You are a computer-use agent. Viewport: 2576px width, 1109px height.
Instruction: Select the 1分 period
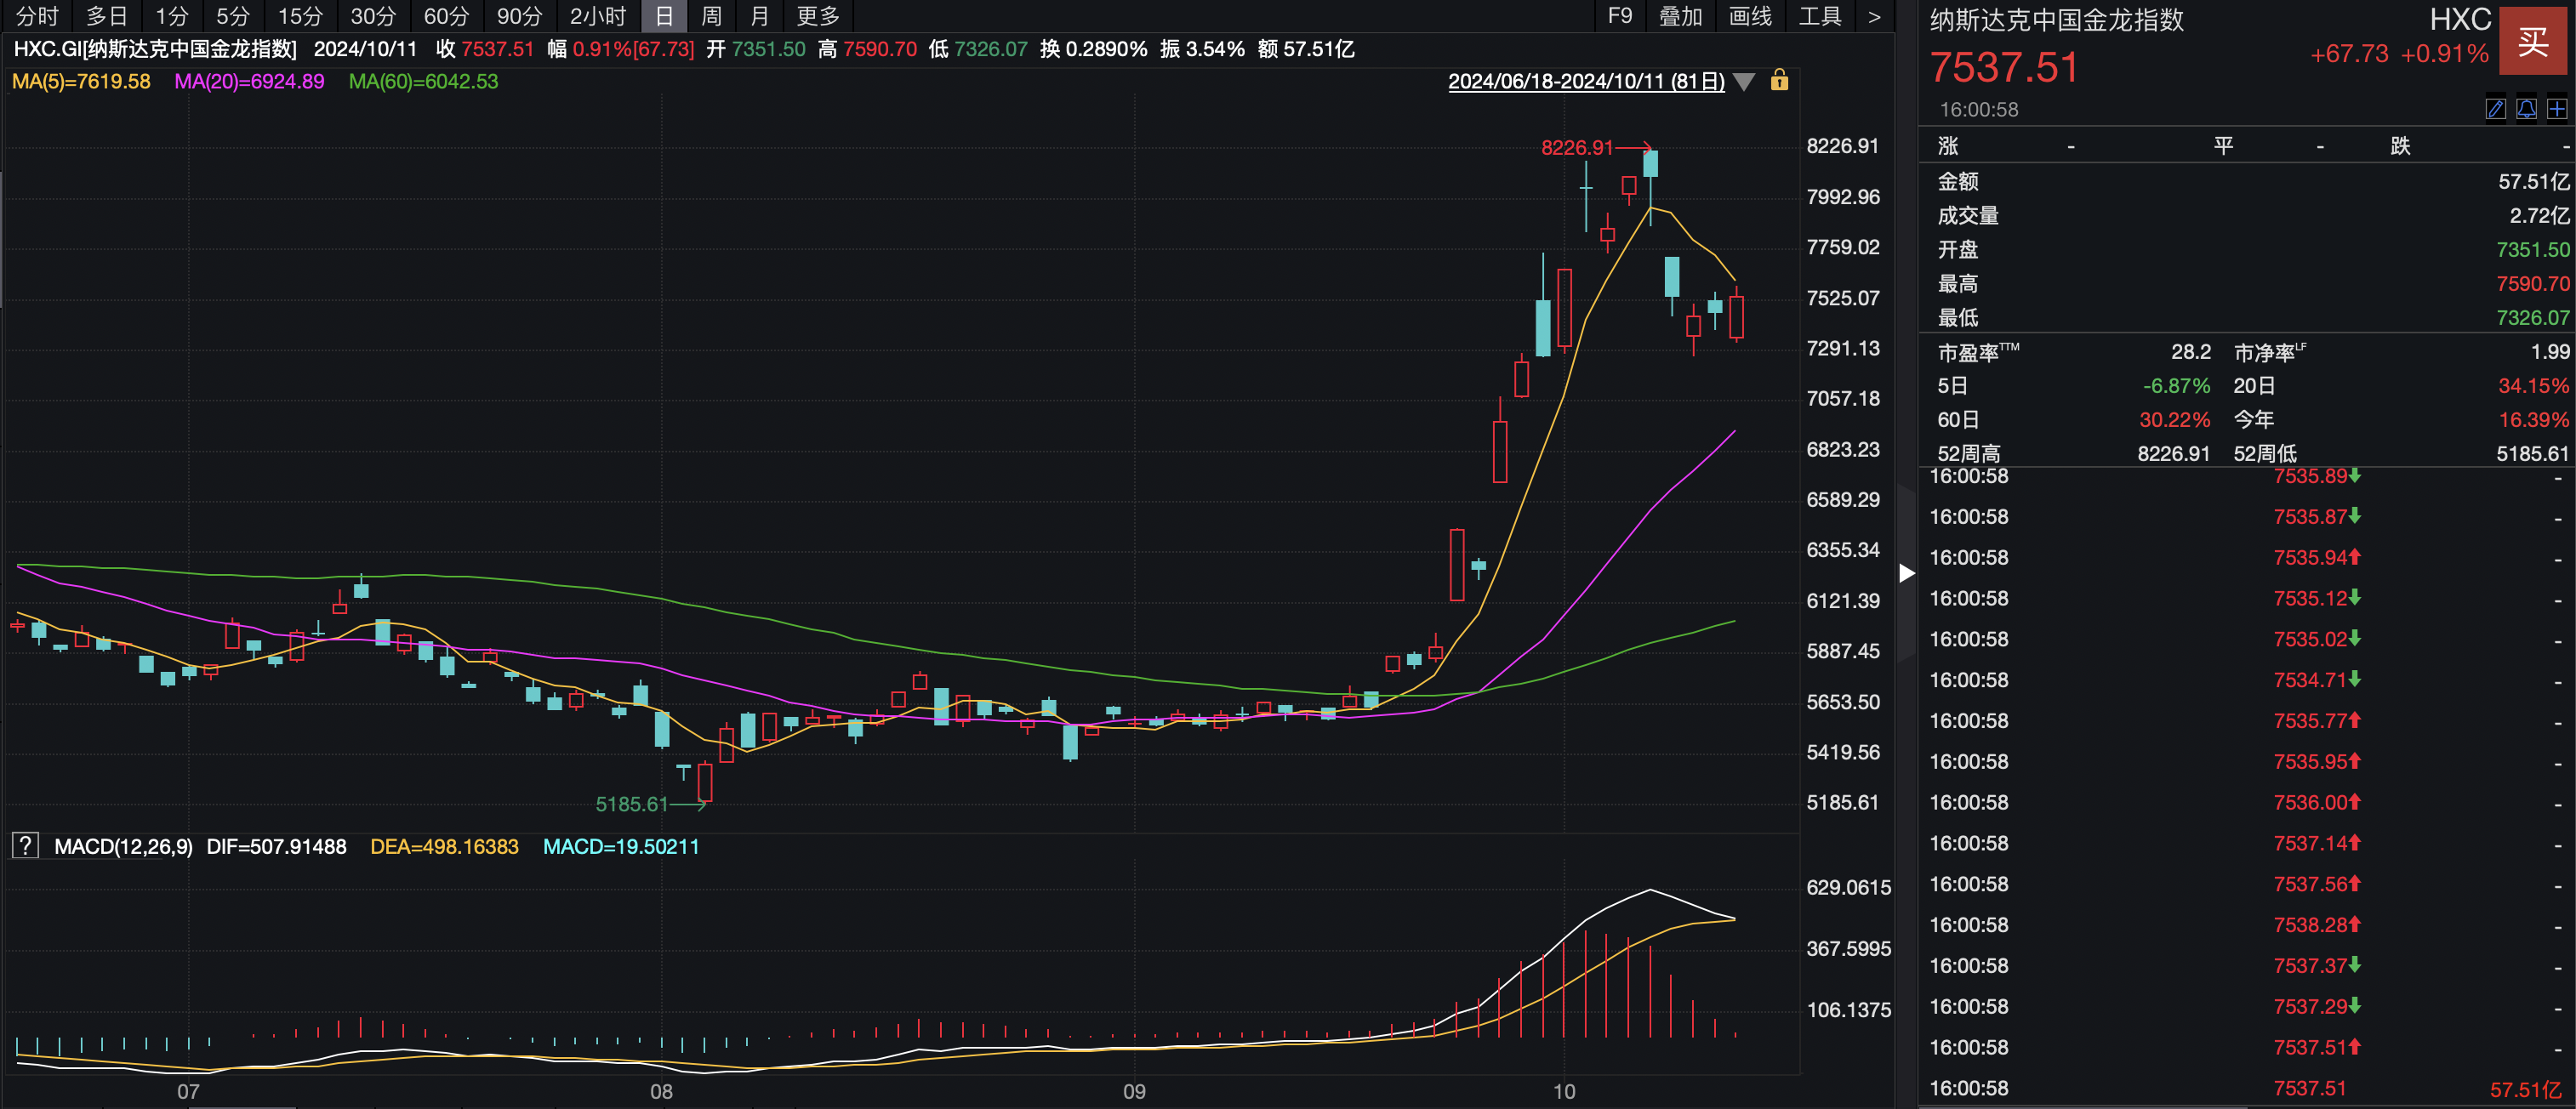(172, 16)
